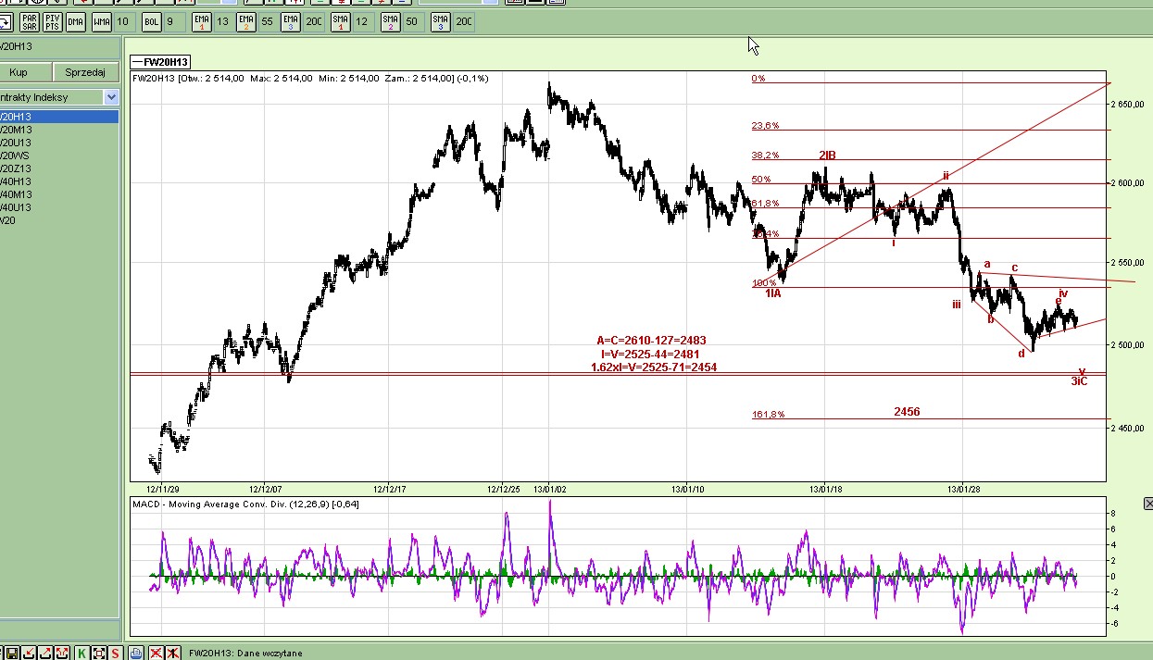Enable the DMA indicator button
Viewport: 1153px width, 660px height.
point(75,21)
